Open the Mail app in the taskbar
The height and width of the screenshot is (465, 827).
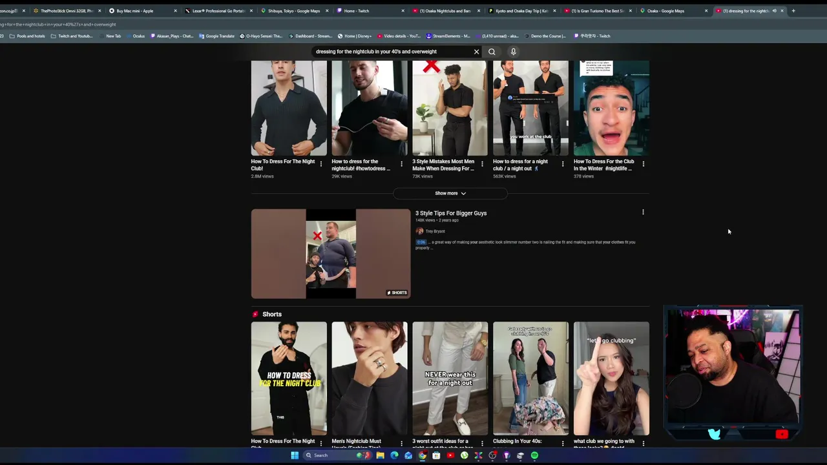tap(408, 455)
